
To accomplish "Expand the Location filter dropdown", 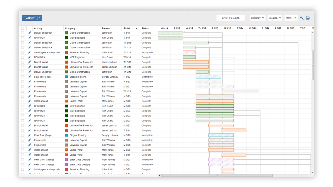I will point(275,18).
